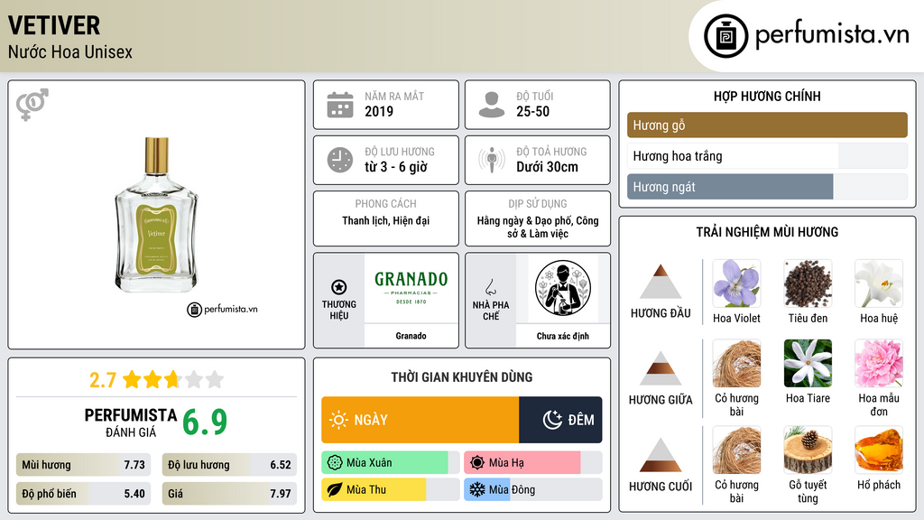Click the Hương đầu pyramid icon
Viewport: 924px width, 520px height.
point(661,282)
